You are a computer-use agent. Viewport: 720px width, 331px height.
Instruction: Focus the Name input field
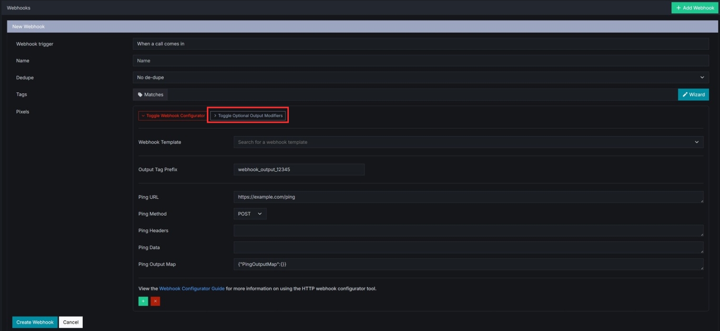coord(421,61)
